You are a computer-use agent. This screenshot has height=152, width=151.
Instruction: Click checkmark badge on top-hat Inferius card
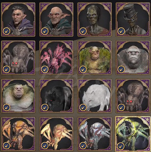coord(121,31)
